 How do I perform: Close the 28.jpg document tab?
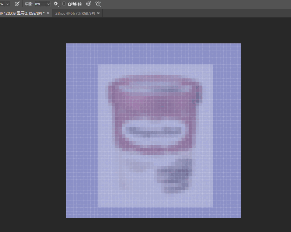pyautogui.click(x=98, y=13)
